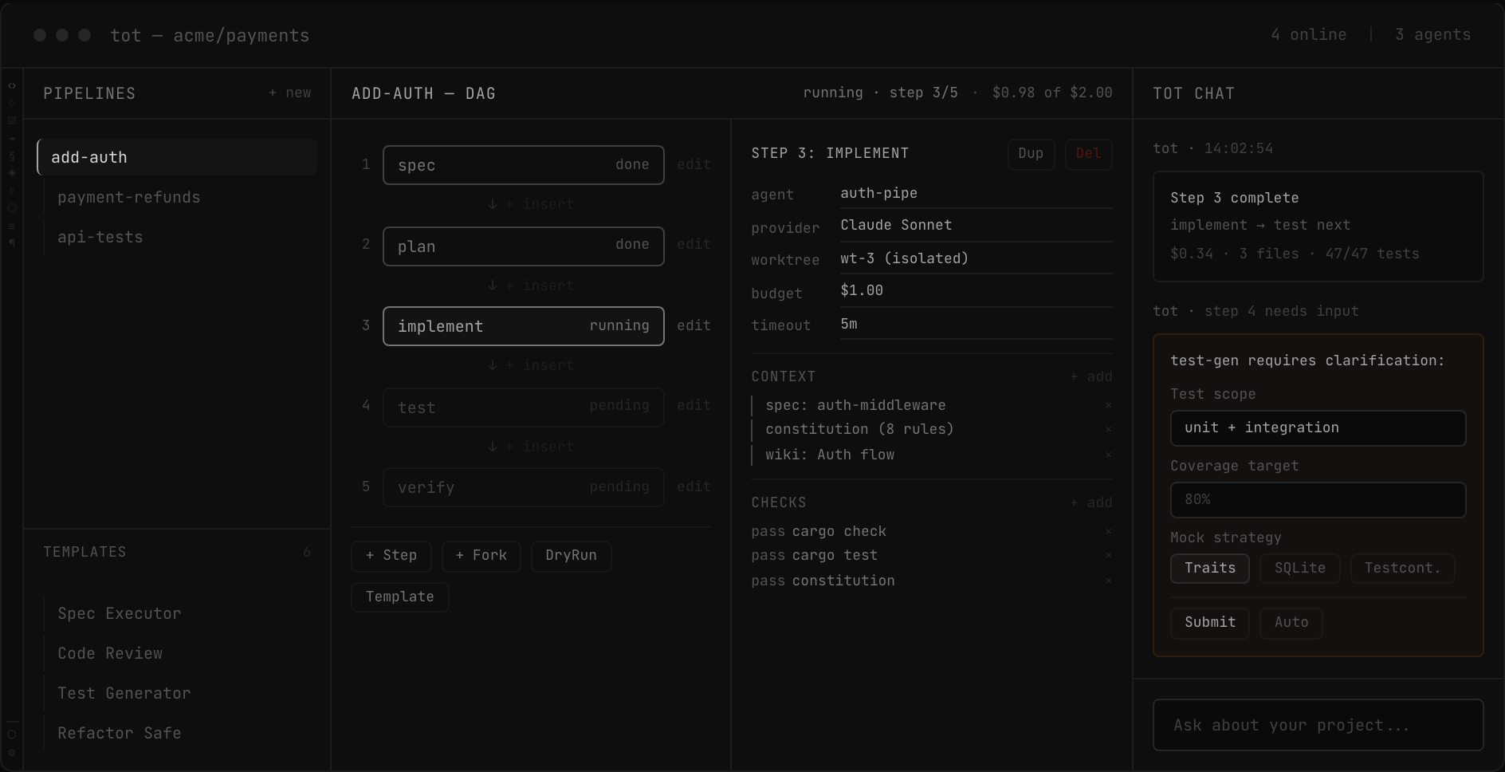Screen dimensions: 1505x772
Task: Start a DryRun of the pipeline
Action: pos(571,556)
